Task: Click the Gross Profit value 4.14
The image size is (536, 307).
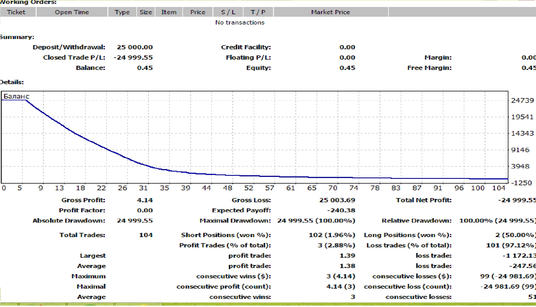Action: 145,200
